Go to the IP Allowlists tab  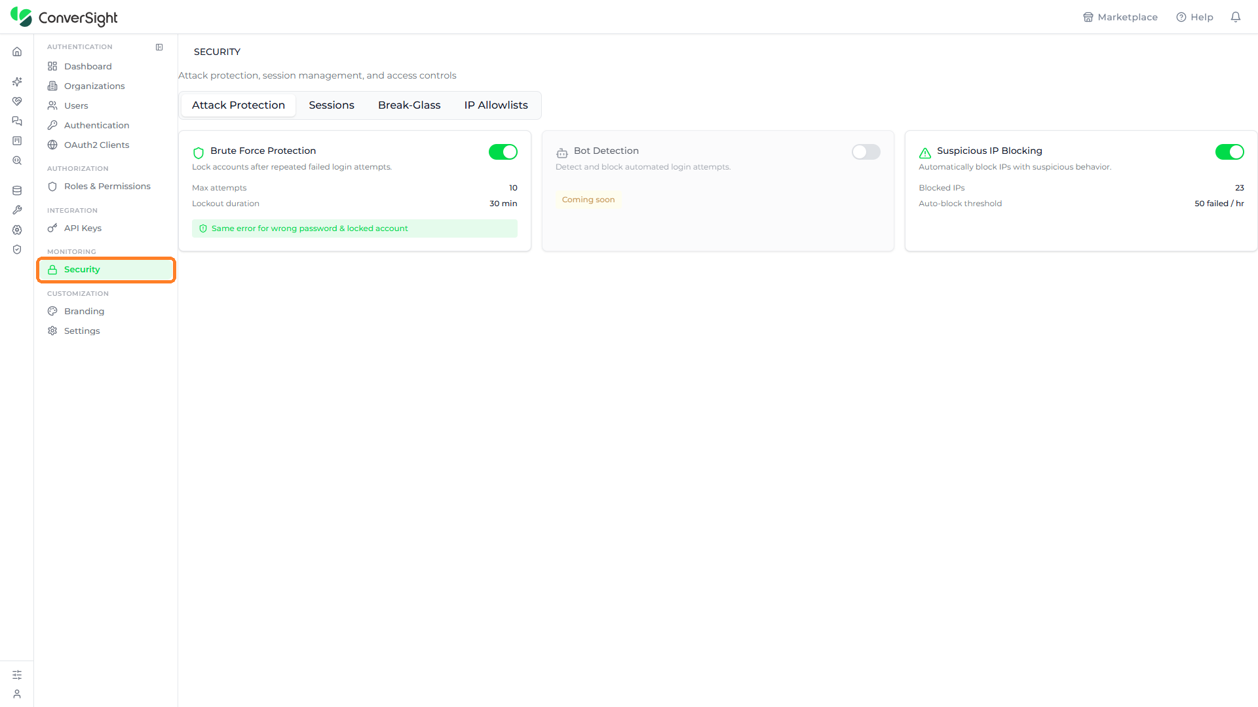click(496, 105)
